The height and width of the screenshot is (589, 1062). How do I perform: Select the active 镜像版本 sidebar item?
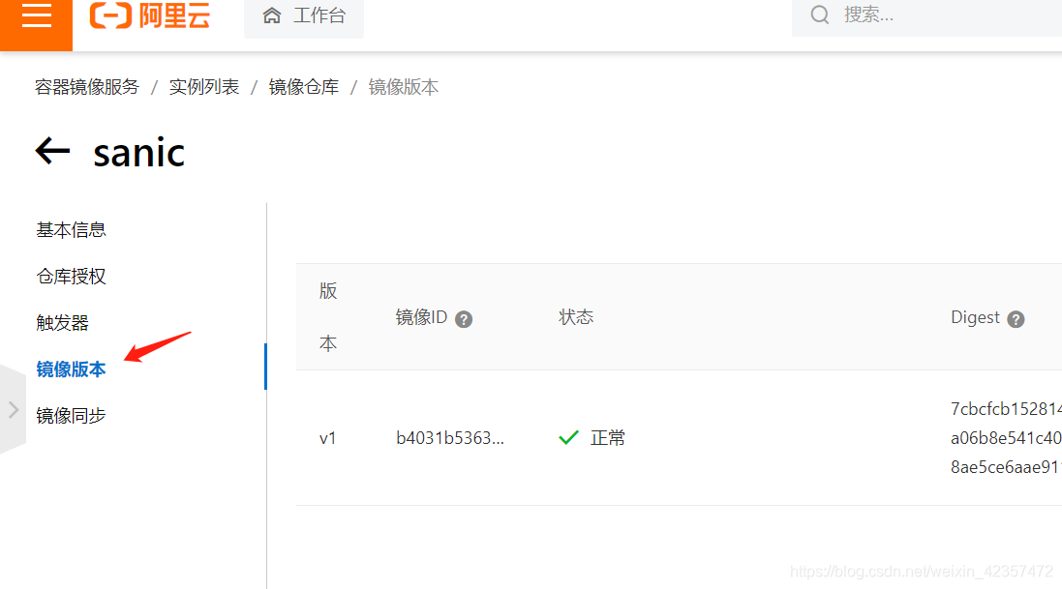[x=71, y=368]
